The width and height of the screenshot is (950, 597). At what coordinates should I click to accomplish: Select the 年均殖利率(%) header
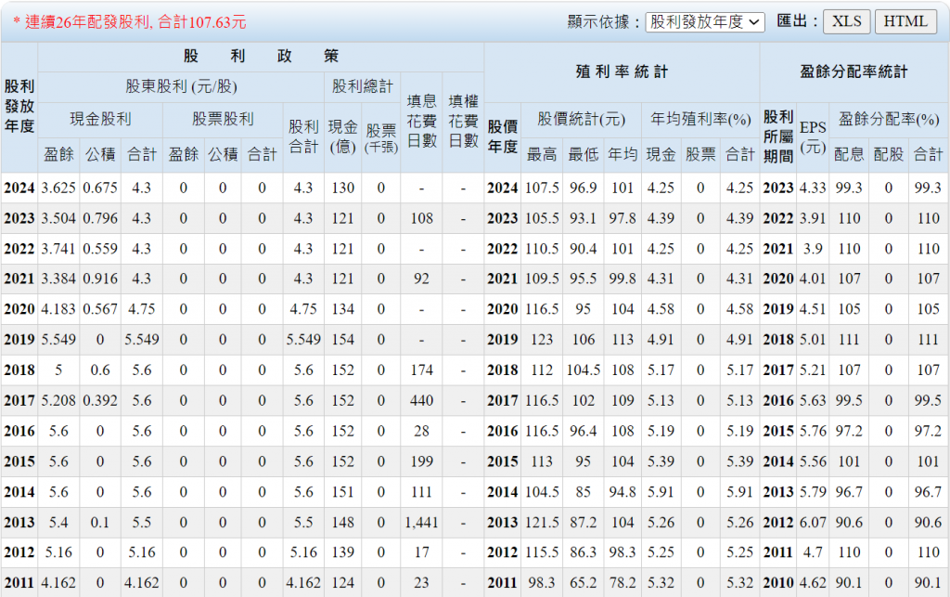pyautogui.click(x=700, y=119)
